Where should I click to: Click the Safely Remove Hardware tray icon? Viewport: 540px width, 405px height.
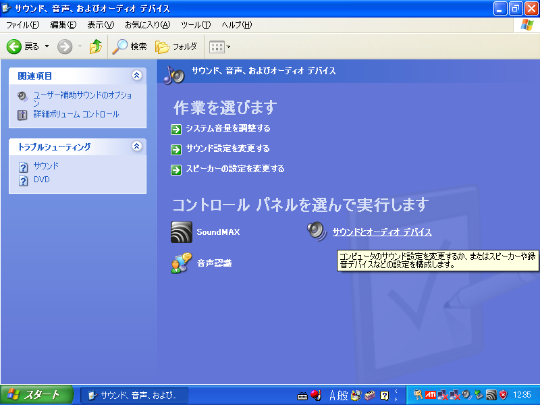tap(479, 395)
